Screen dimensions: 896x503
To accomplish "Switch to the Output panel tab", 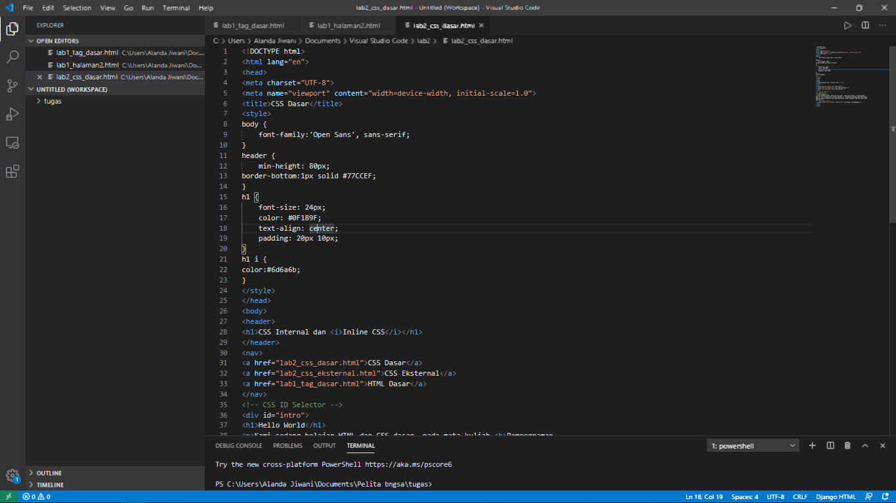I will (x=324, y=446).
